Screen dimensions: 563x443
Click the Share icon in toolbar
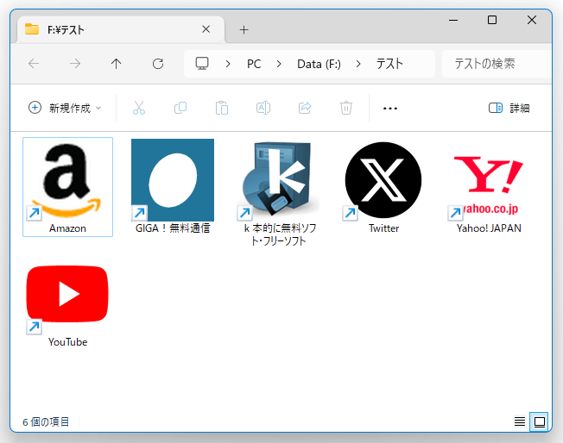click(305, 108)
